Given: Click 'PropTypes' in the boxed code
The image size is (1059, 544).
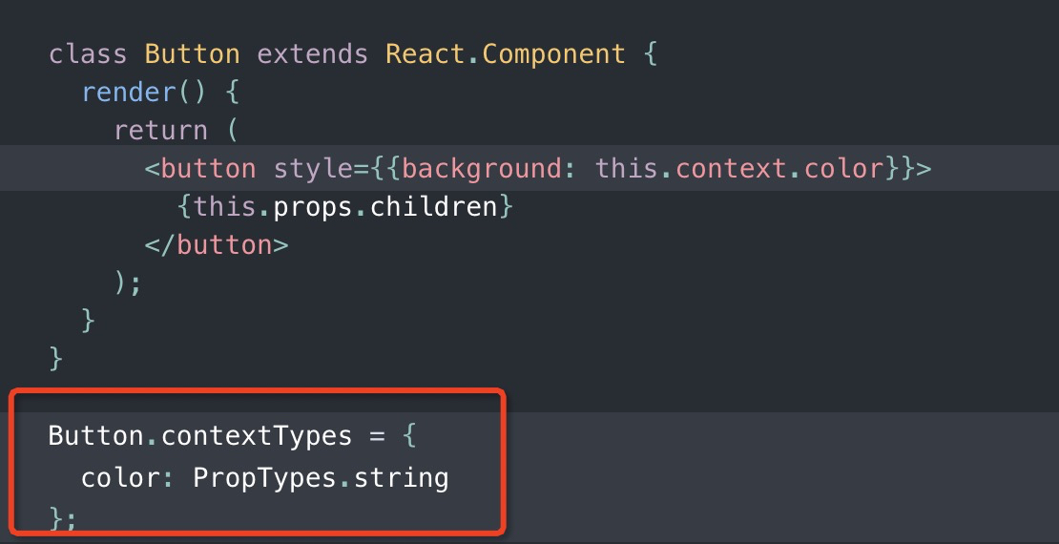Looking at the screenshot, I should click(264, 476).
